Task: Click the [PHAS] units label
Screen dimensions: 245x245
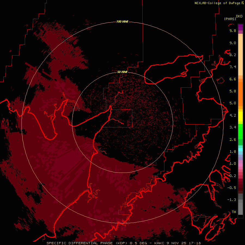Action: point(230,19)
